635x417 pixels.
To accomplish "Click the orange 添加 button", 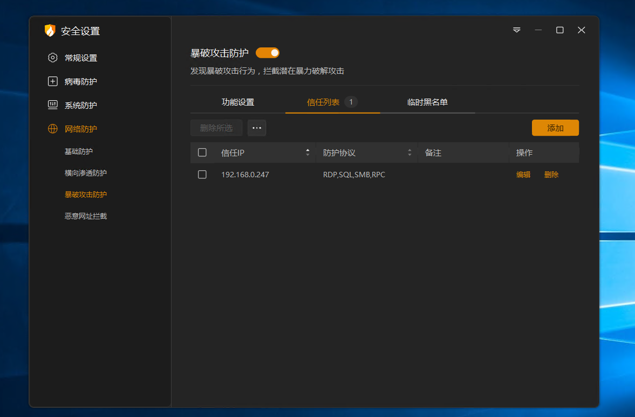I will click(555, 128).
